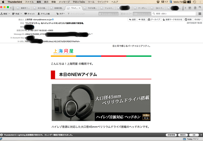Click the headphone product banner image
The height and width of the screenshot is (141, 203).
(x=101, y=102)
